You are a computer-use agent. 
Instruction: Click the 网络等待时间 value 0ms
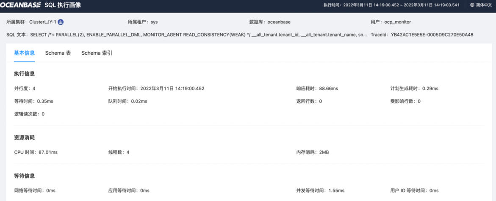coord(51,190)
